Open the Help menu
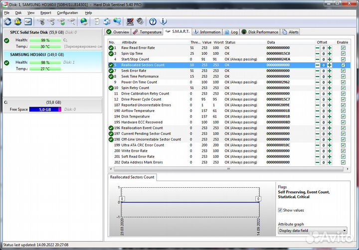359x250 pixels. 88,13
